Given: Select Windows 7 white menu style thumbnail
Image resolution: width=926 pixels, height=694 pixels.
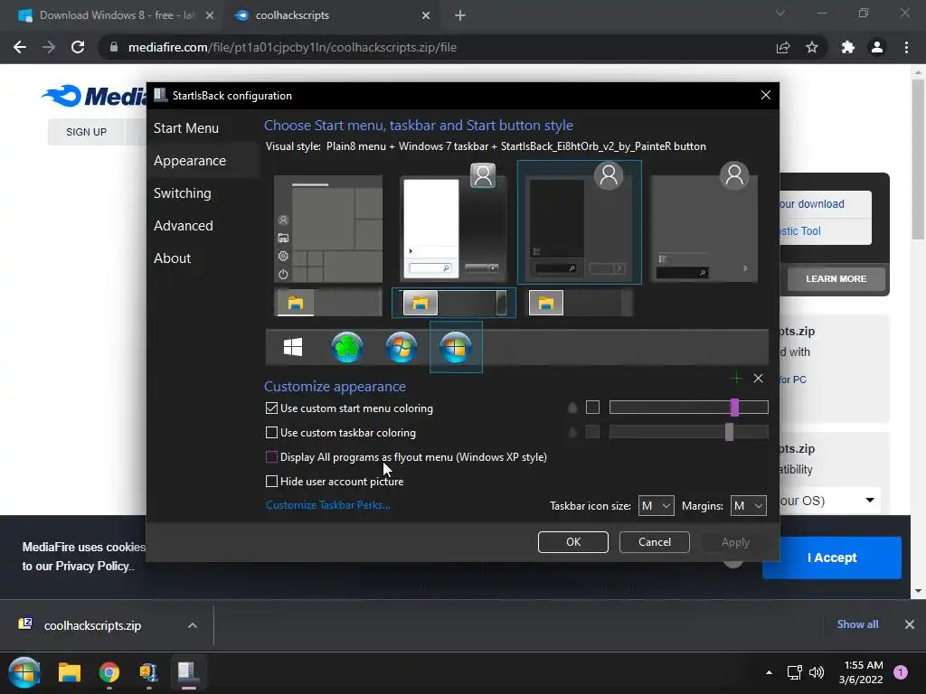Looking at the screenshot, I should (x=454, y=223).
